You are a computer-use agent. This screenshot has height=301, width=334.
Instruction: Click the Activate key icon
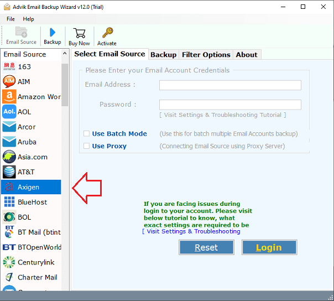click(108, 33)
